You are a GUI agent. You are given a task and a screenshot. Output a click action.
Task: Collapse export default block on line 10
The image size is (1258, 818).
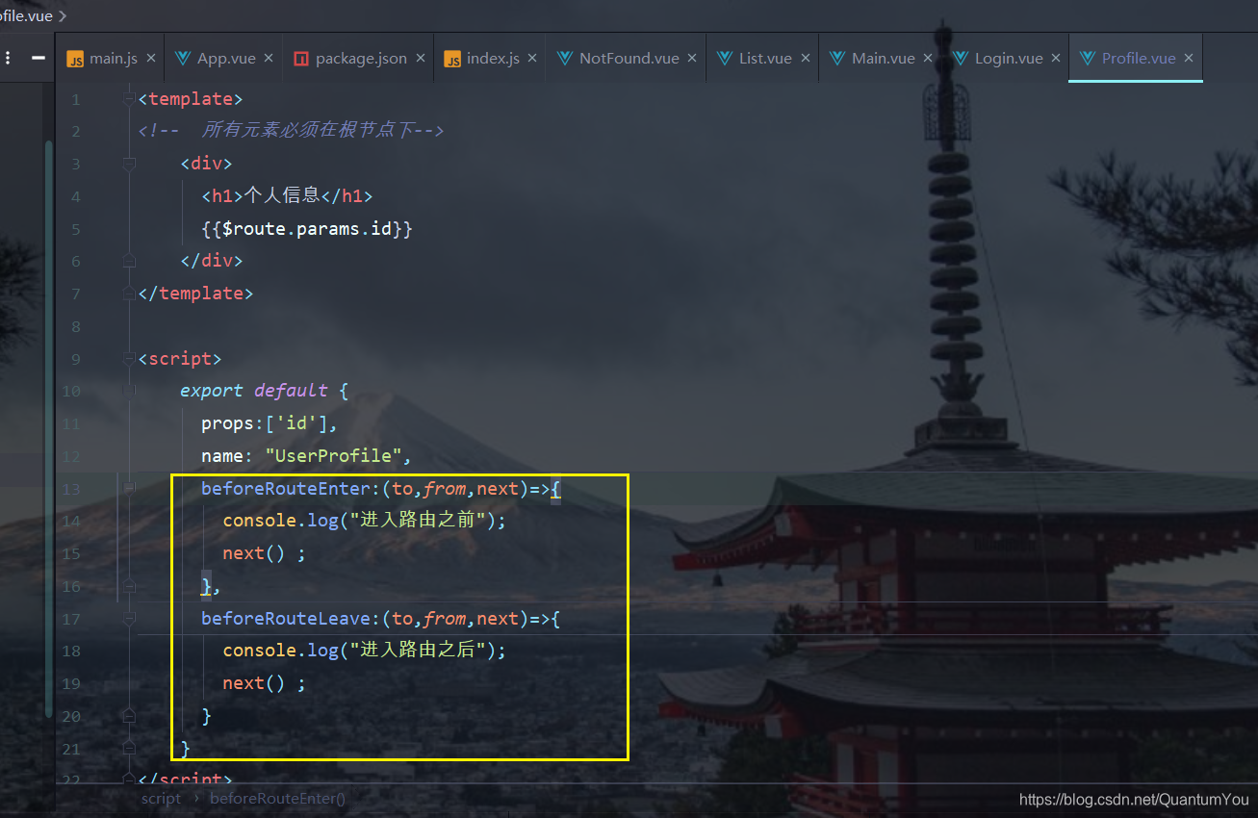(x=128, y=392)
